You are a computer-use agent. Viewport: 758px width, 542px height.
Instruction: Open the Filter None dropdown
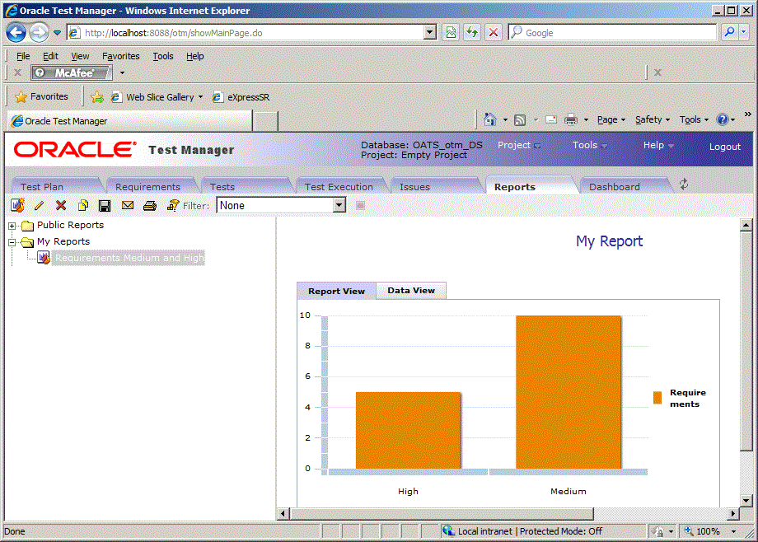coord(339,205)
